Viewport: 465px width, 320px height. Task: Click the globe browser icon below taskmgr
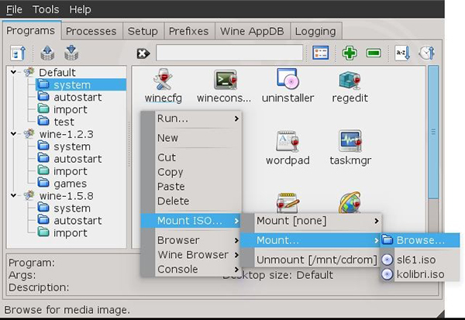point(350,202)
